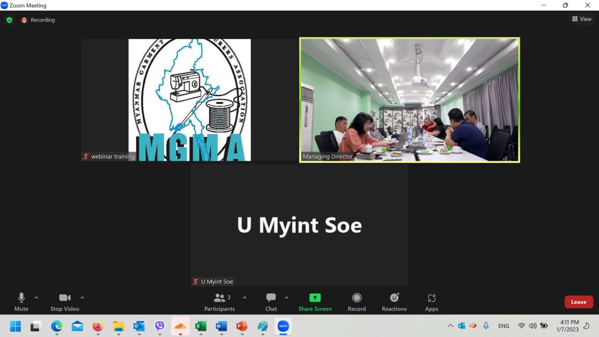Viewport: 599px width, 337px height.
Task: Select the webinar training video tile
Action: [x=189, y=100]
